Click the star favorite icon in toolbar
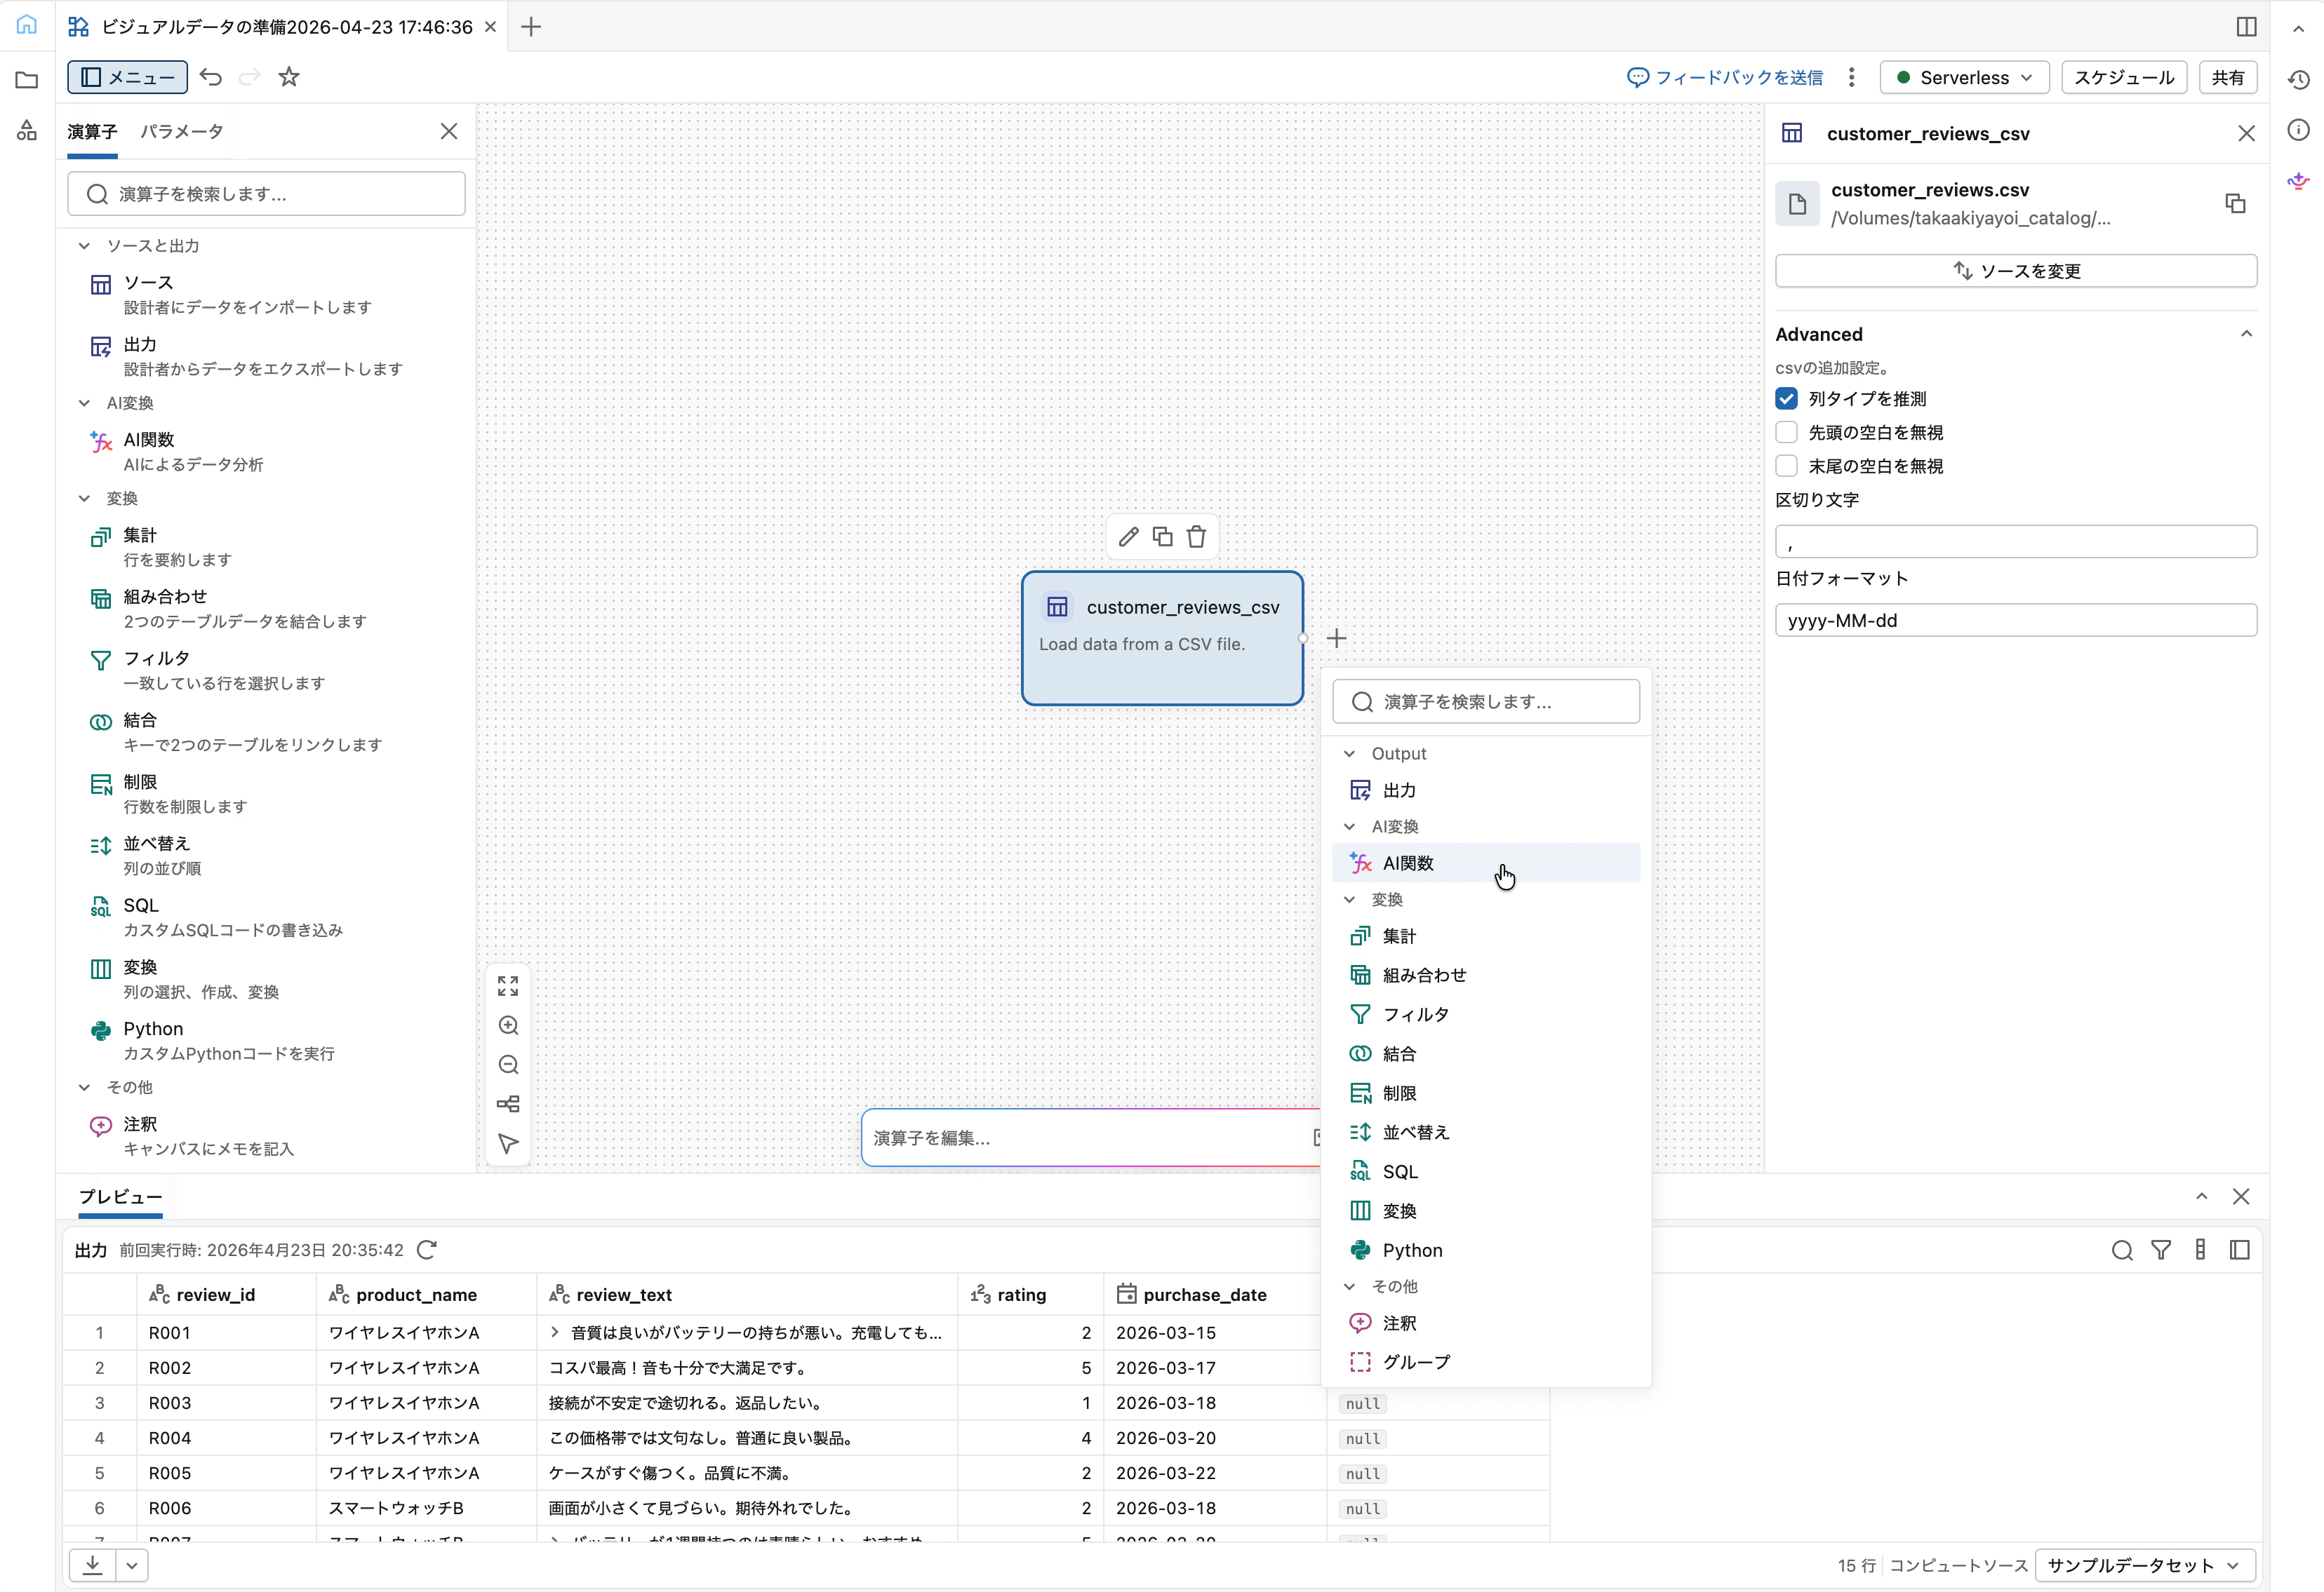The height and width of the screenshot is (1592, 2324). 289,77
